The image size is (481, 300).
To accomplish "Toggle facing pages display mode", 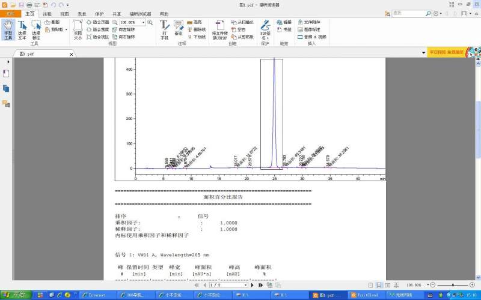I will (387, 285).
